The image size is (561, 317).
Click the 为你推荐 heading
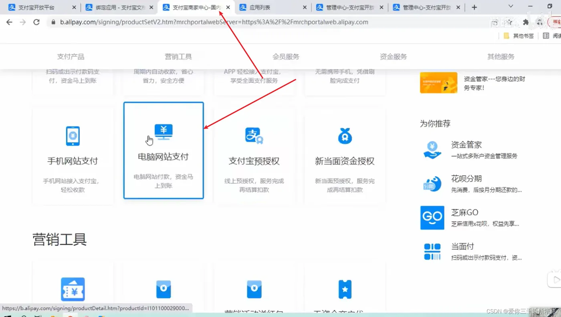(x=435, y=124)
